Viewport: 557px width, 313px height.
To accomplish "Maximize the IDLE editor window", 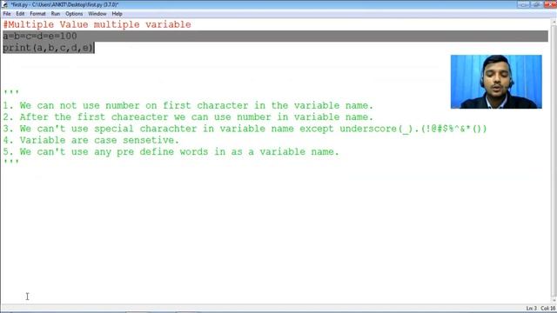I will (x=536, y=4).
